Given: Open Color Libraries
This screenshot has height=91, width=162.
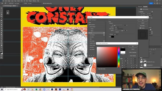Looking at the screenshot, I should pos(133,56).
